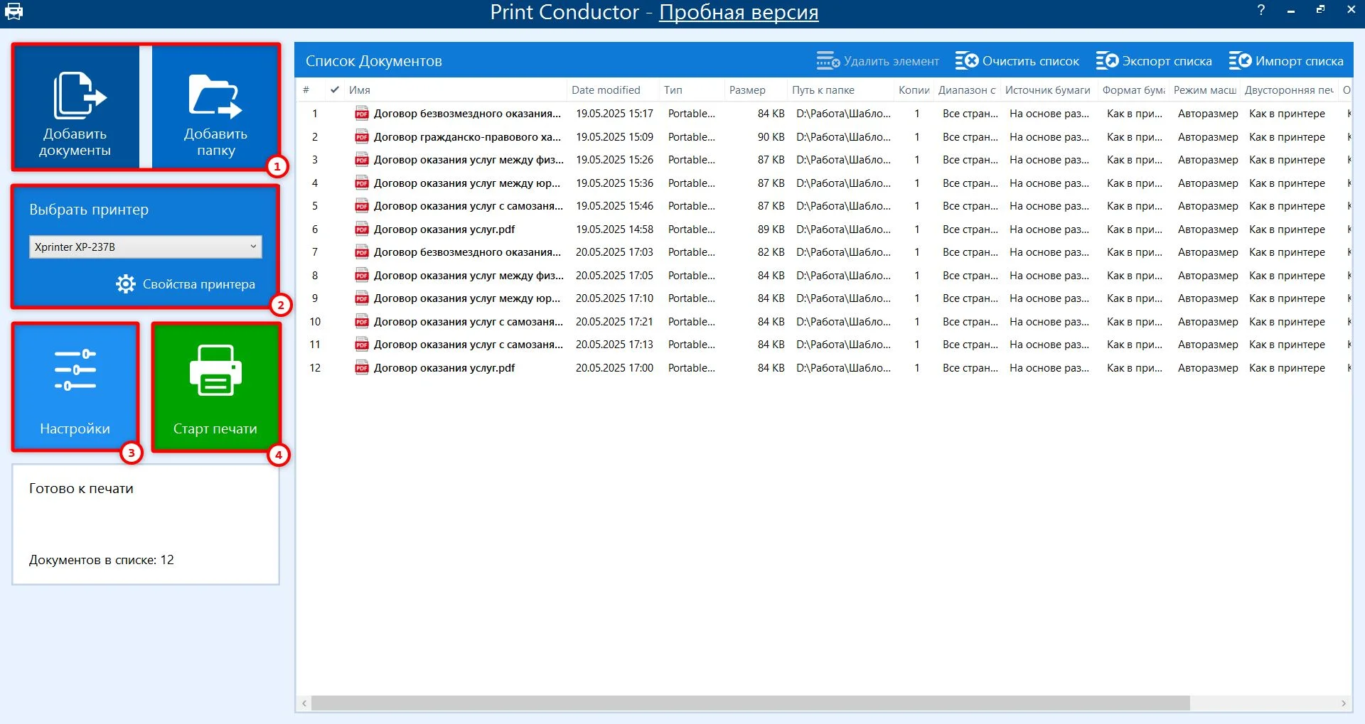Open Settings (Настройки) tile

(75, 387)
